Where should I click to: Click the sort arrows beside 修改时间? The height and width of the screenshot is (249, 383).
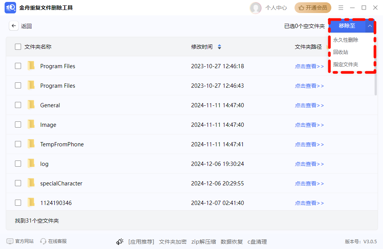(219, 47)
